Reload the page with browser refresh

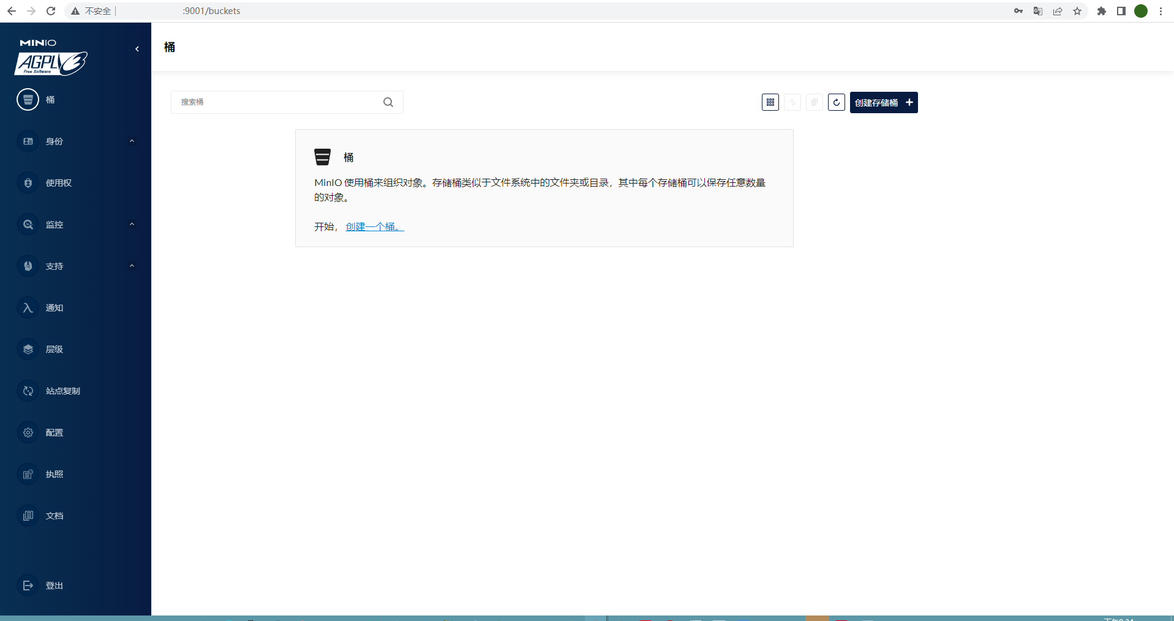coord(51,11)
